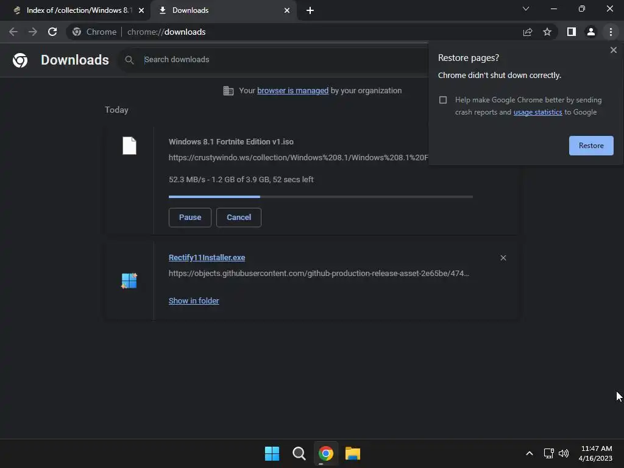624x468 pixels.
Task: Click the browser back arrow
Action: [x=13, y=32]
